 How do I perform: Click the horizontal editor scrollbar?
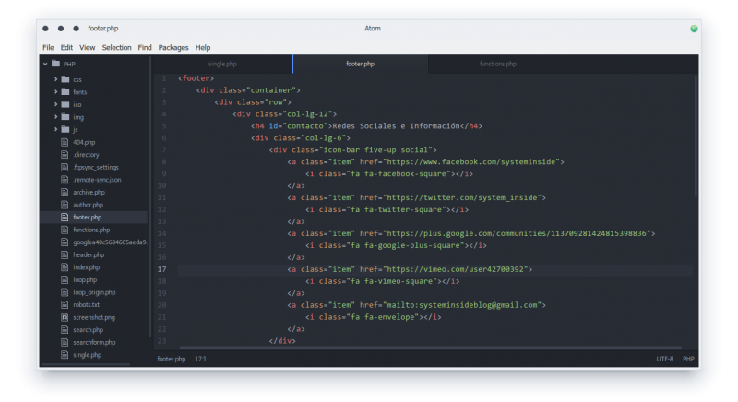431,348
